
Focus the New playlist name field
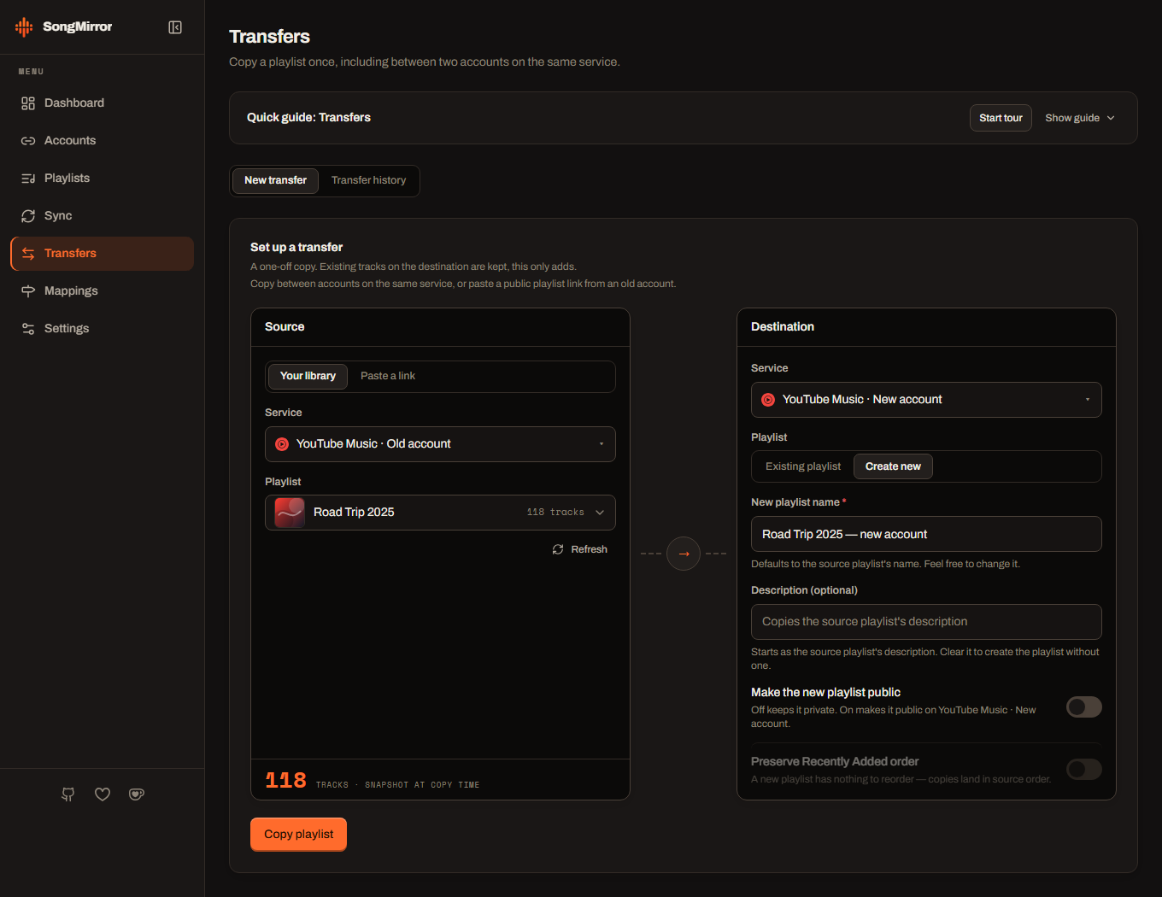click(x=926, y=534)
